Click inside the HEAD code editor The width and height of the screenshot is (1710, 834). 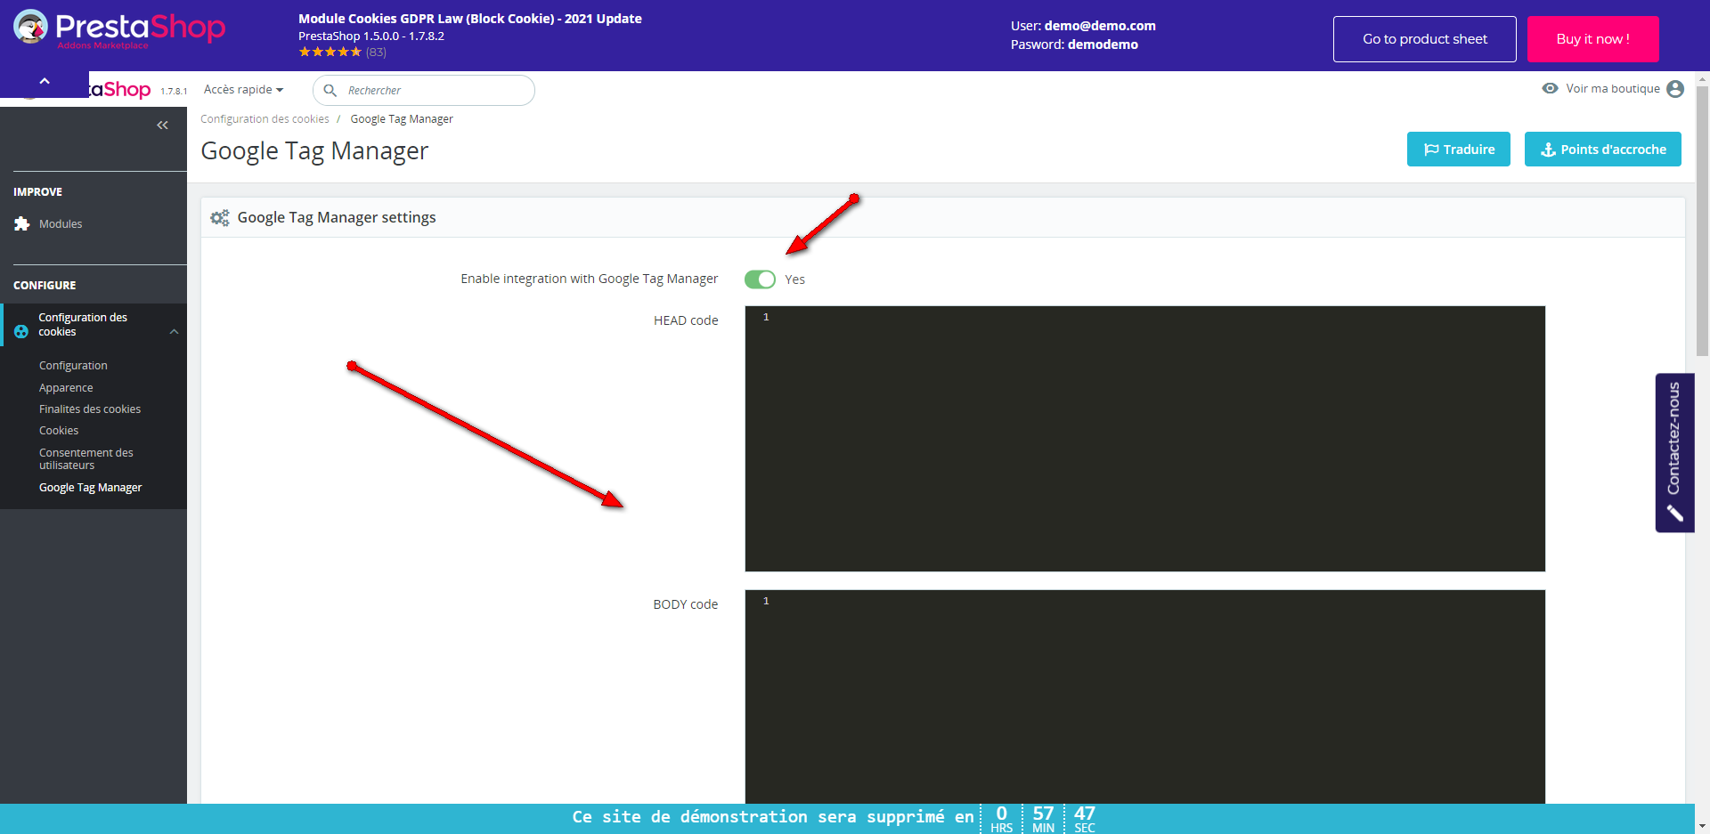[x=1145, y=439]
